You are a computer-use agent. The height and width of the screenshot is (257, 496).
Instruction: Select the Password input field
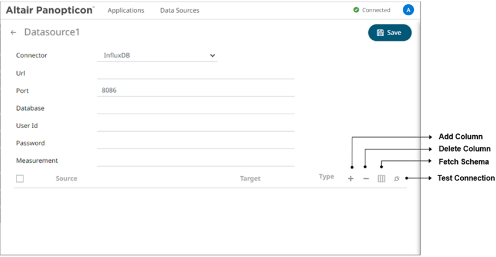tap(195, 143)
